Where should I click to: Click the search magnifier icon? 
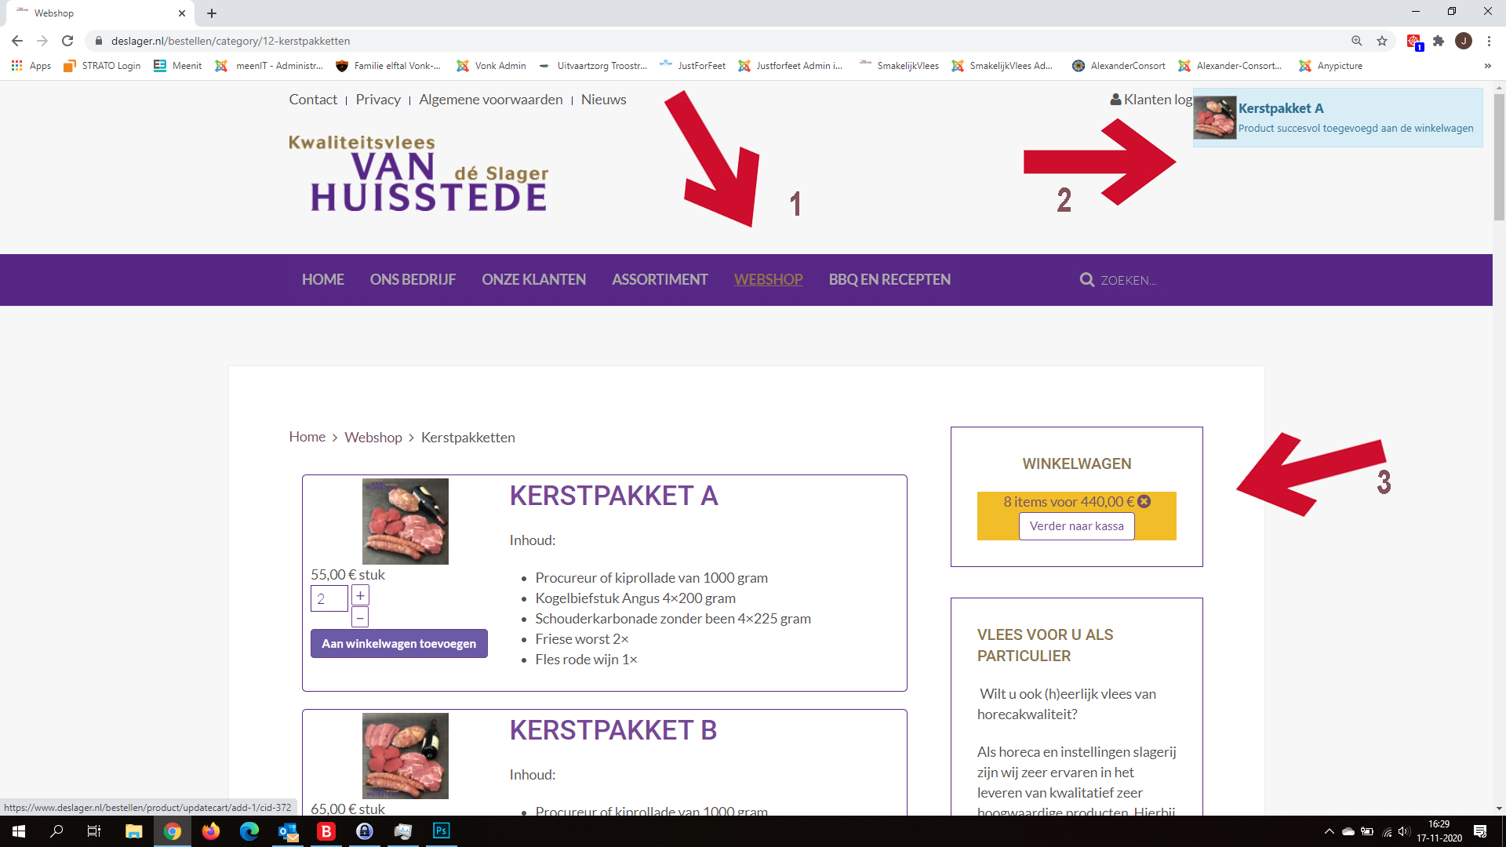click(x=1086, y=280)
